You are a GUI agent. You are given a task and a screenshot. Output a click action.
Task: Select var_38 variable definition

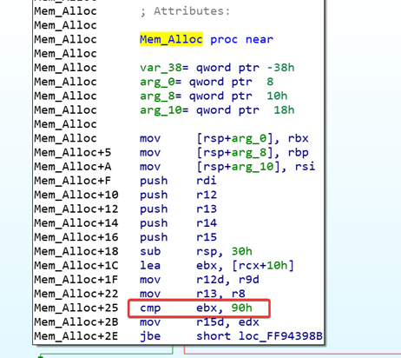coord(217,68)
